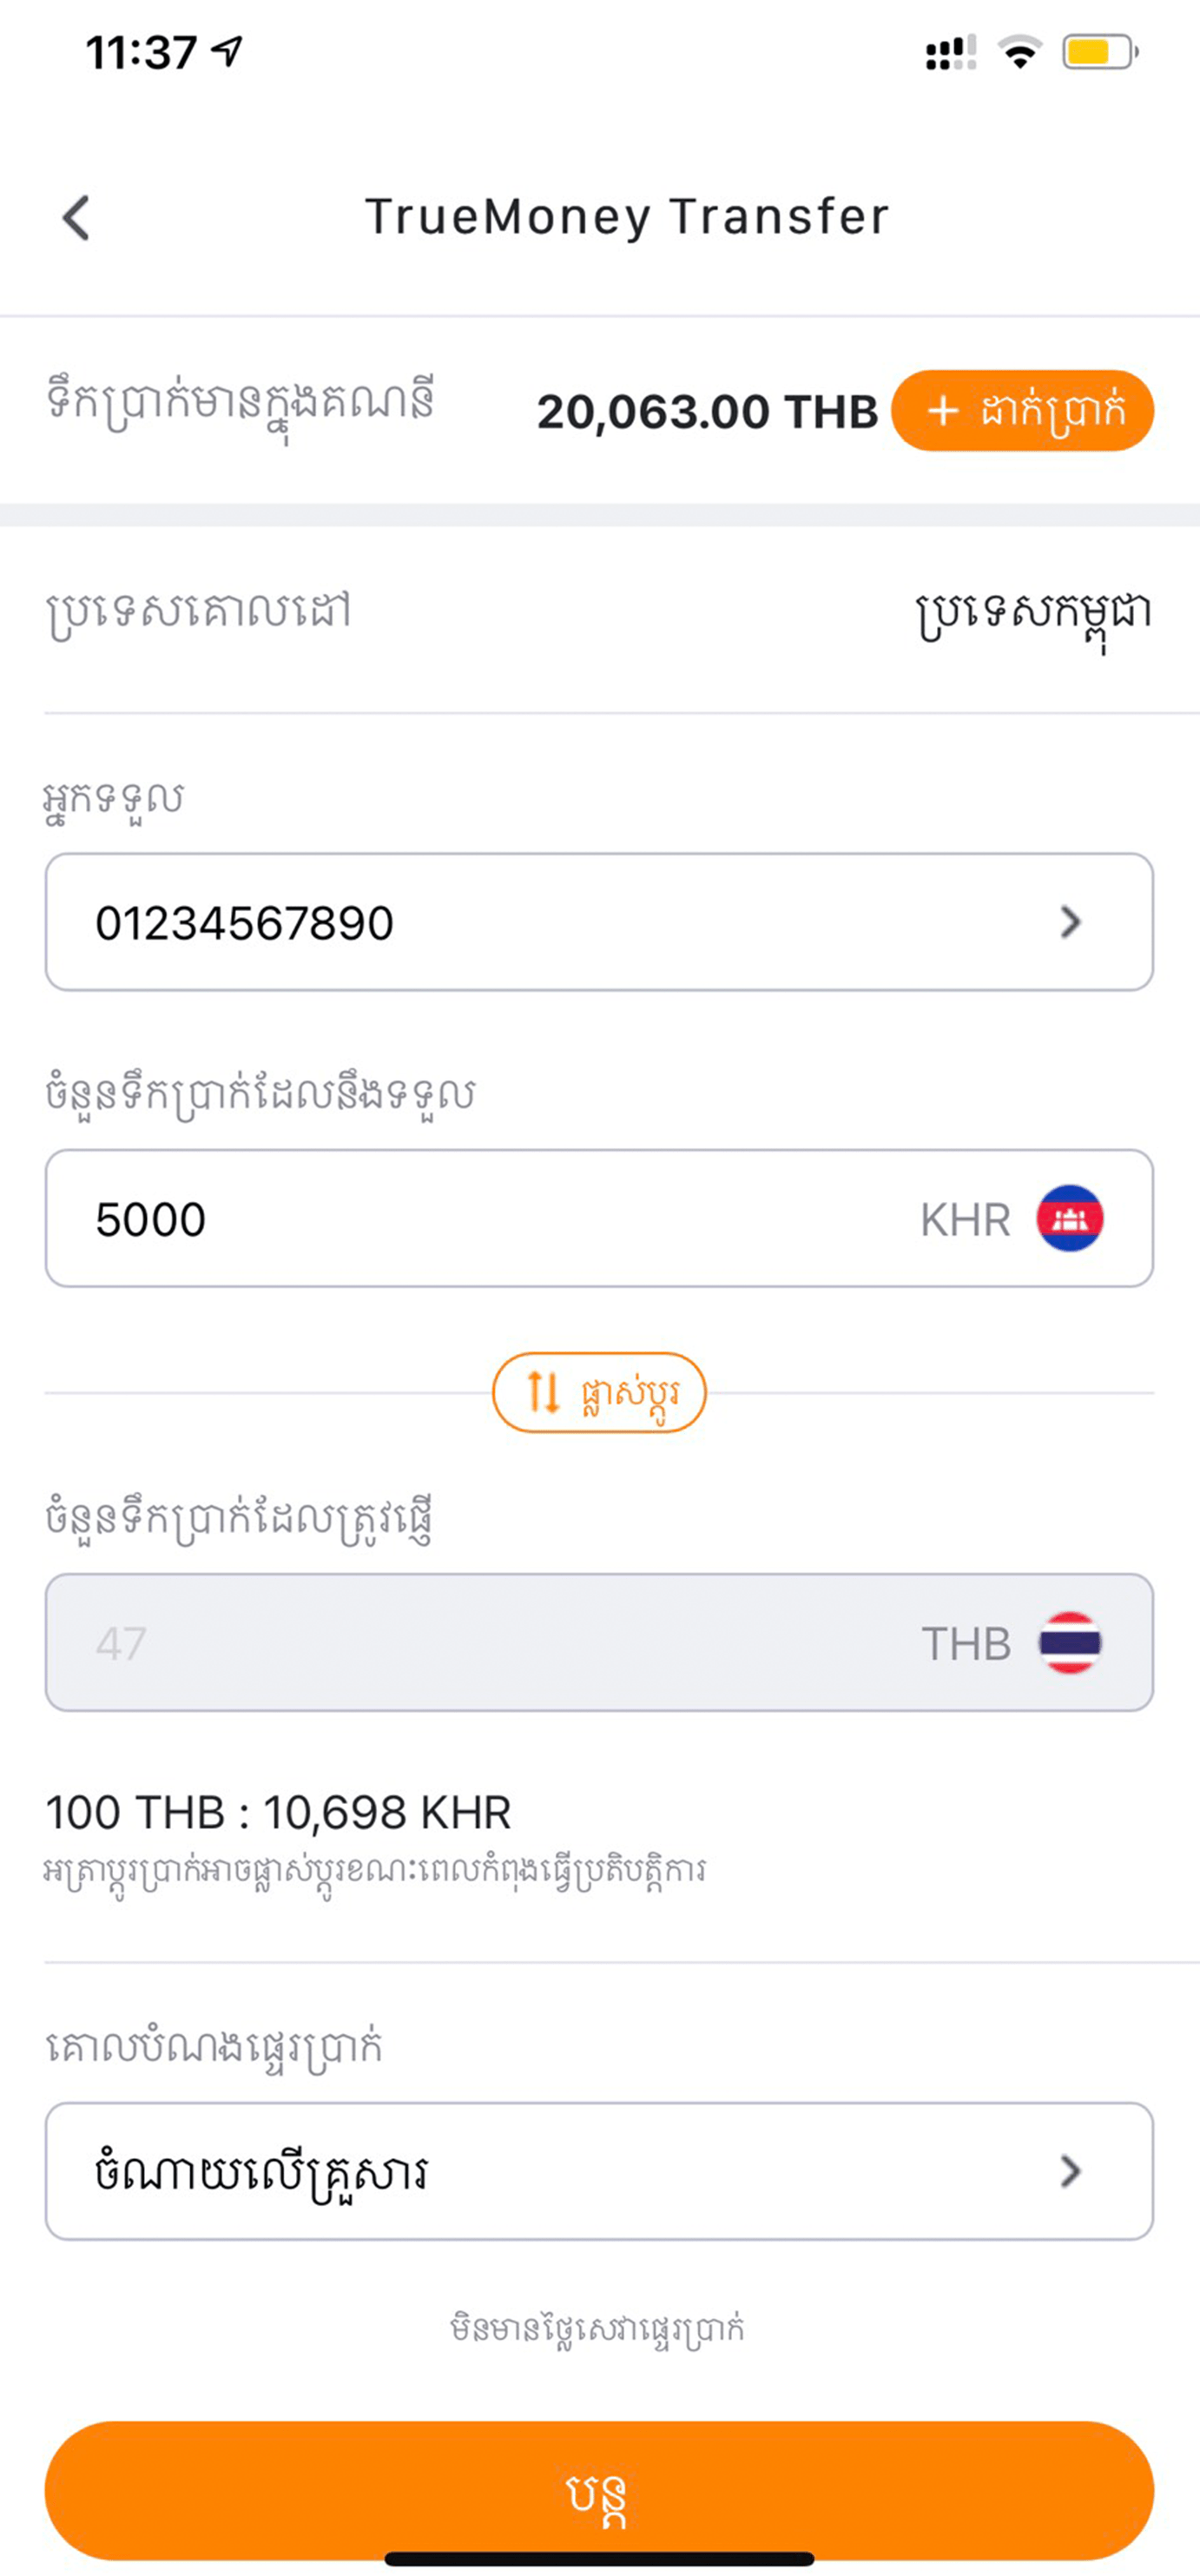The height and width of the screenshot is (2576, 1200).
Task: Tap the battery status icon
Action: pos(1099,52)
